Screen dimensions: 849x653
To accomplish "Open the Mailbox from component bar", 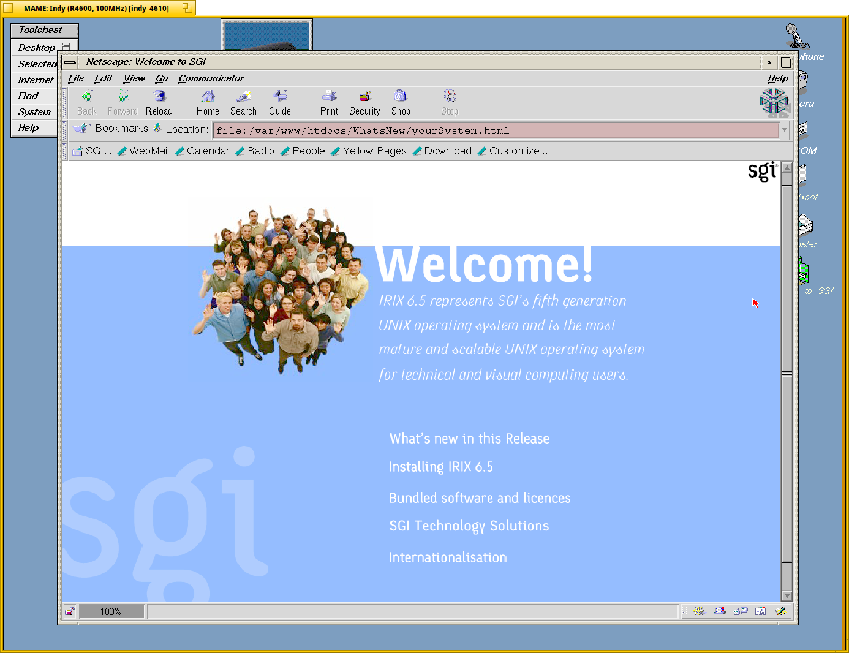I will (x=720, y=611).
